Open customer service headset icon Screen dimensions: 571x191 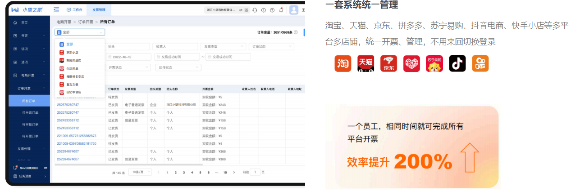[x=255, y=10]
